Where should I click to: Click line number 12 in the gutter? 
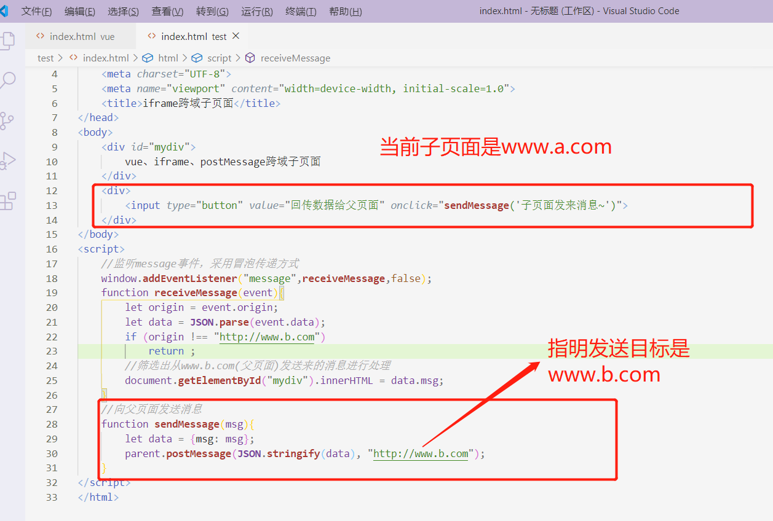[52, 190]
